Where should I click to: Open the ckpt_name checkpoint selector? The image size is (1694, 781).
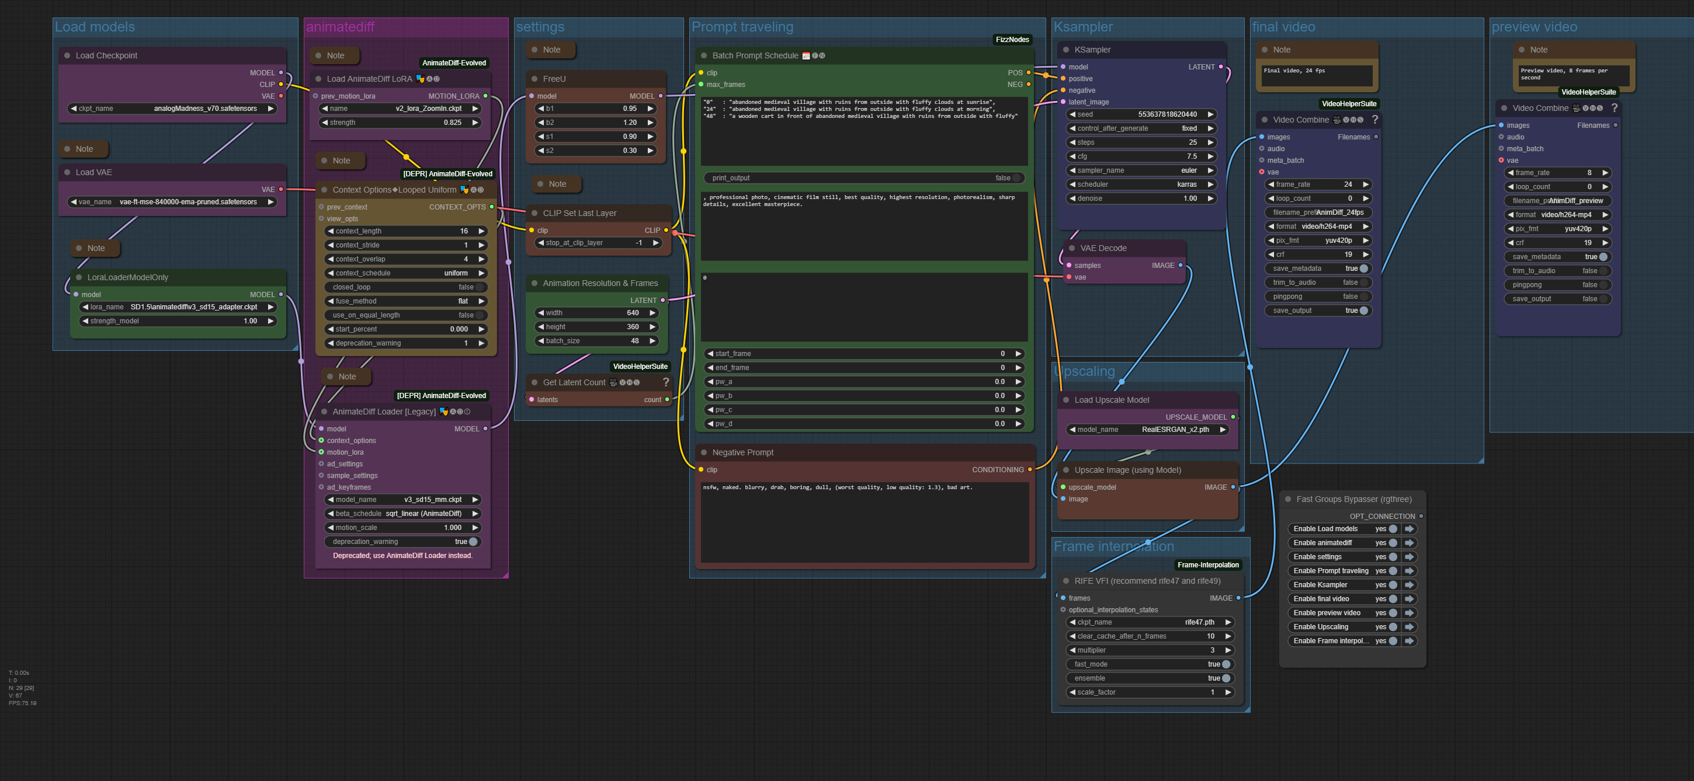point(173,109)
